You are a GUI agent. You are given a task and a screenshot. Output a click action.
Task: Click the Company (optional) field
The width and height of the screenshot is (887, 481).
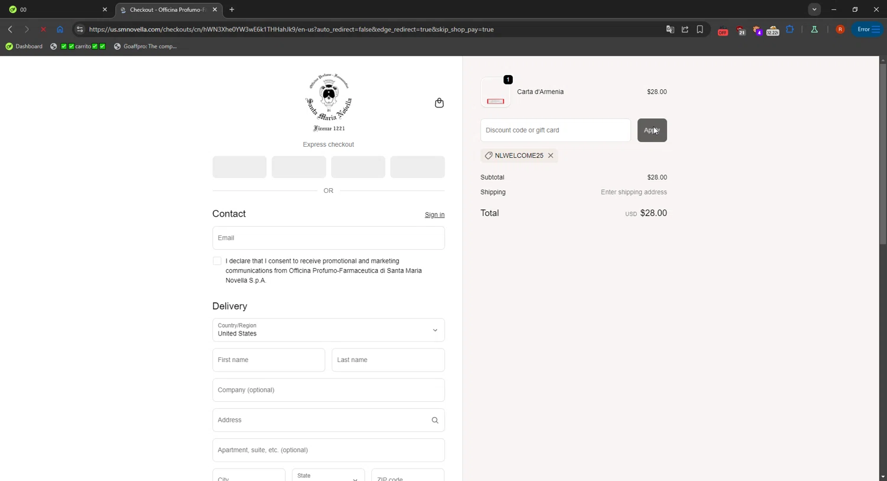tap(328, 390)
